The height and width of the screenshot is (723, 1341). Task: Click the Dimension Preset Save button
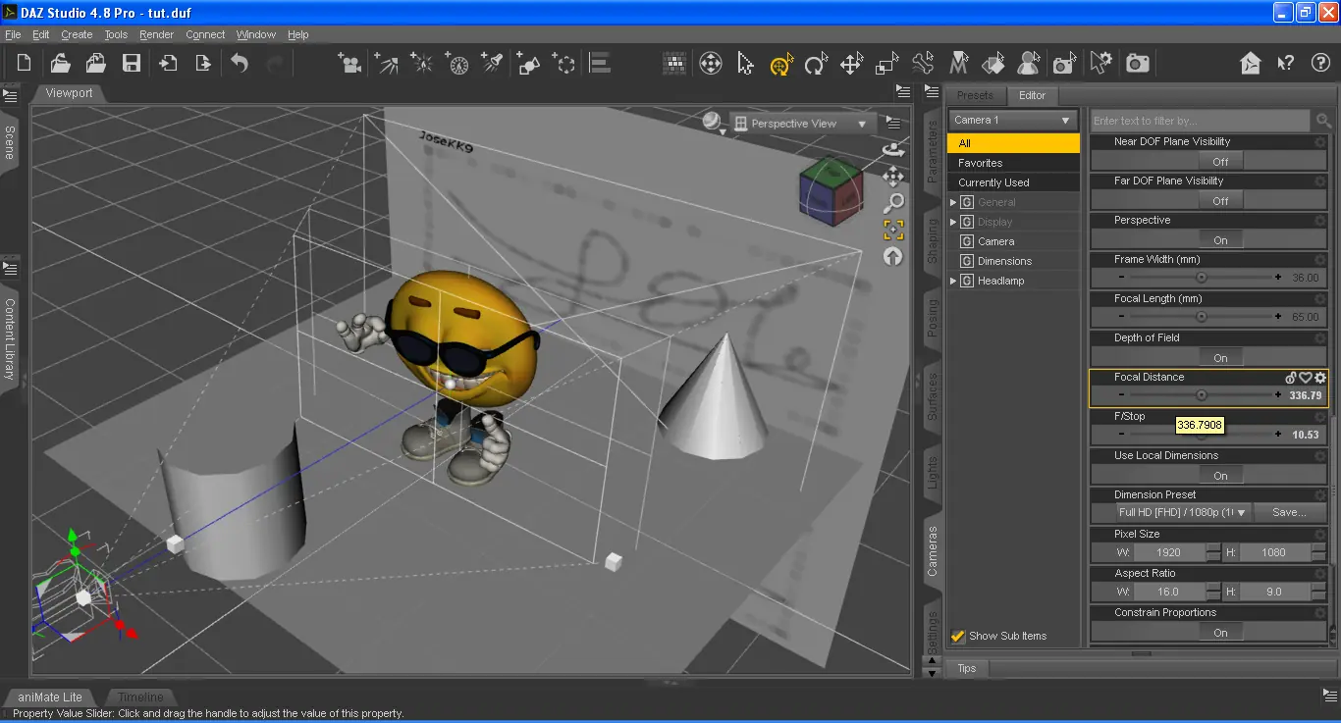point(1289,512)
